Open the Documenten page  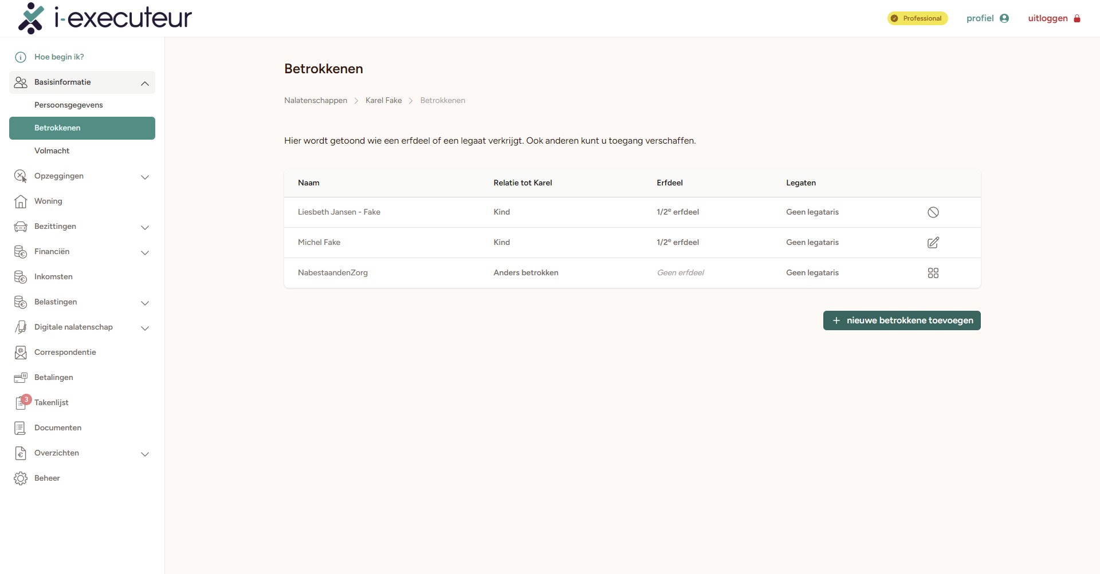click(x=58, y=428)
